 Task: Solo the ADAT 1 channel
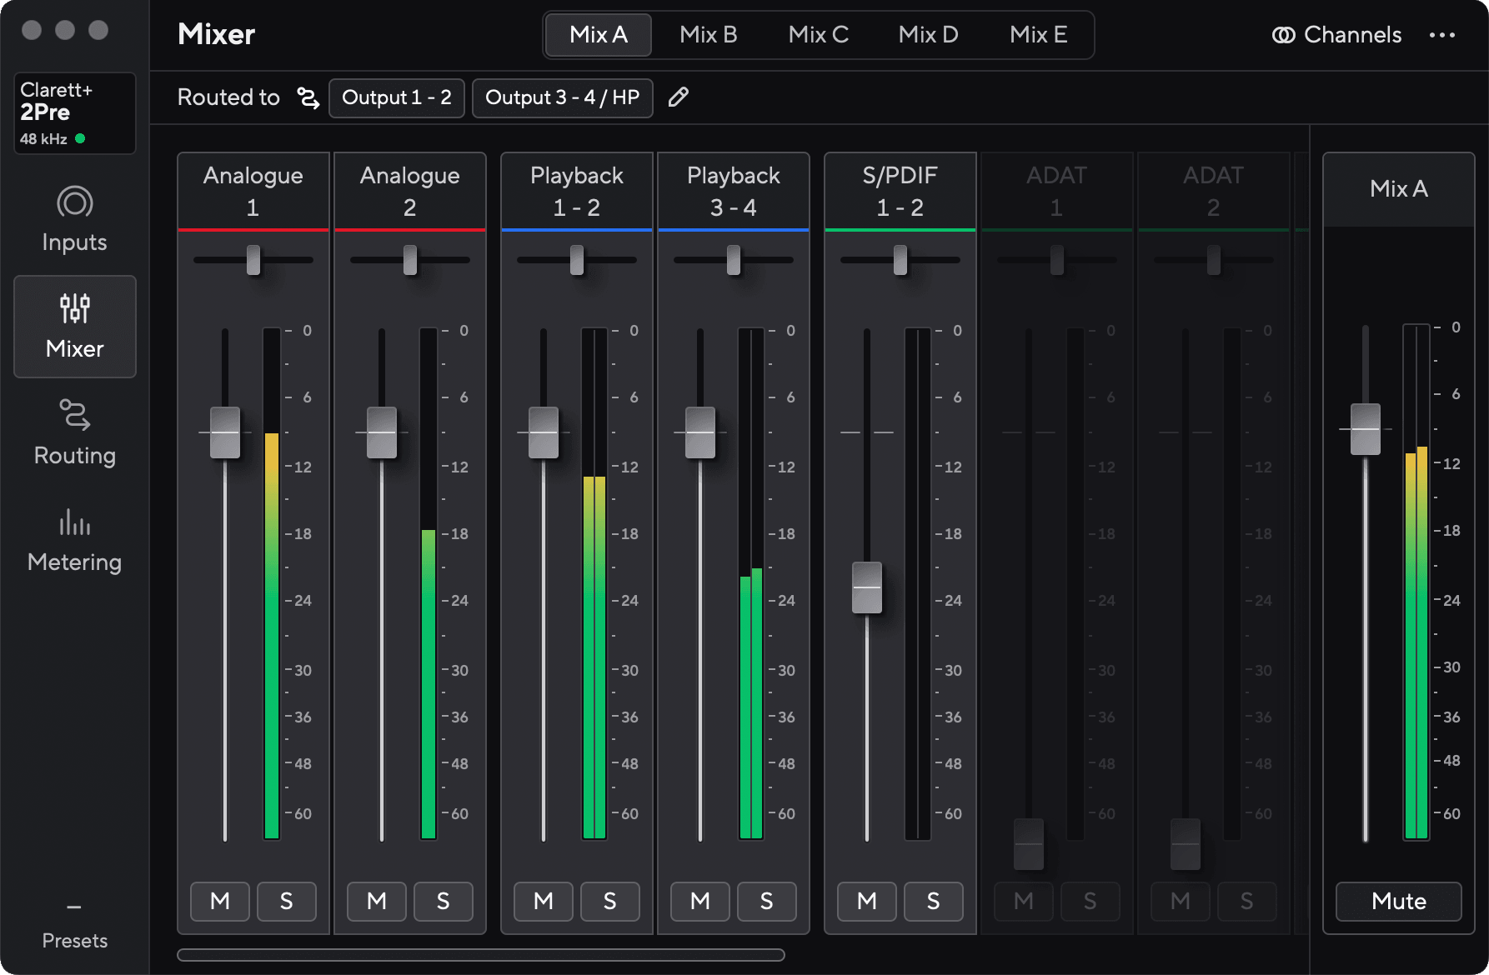click(1090, 901)
